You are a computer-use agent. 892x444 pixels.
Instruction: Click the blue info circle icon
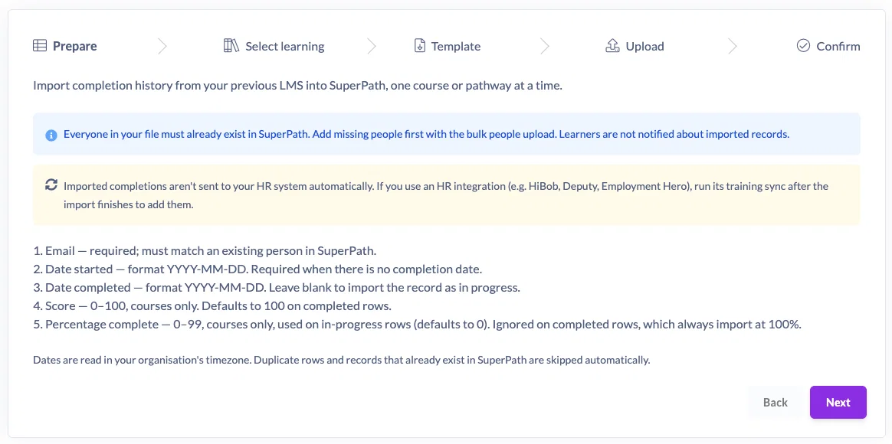click(x=51, y=135)
